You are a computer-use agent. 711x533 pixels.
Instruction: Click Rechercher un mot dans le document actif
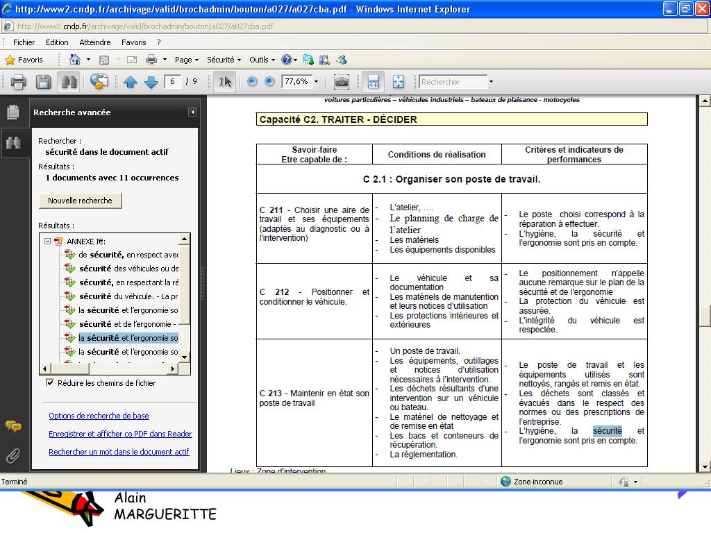(119, 452)
